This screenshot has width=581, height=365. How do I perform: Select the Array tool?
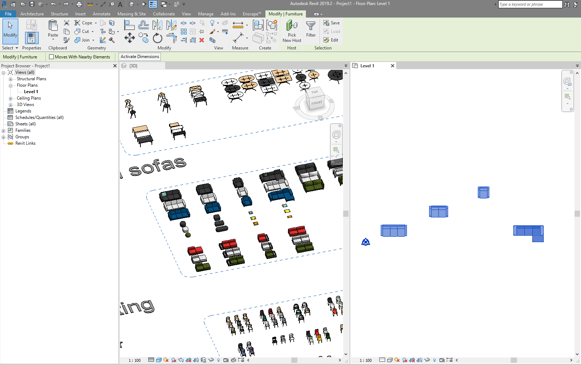(x=184, y=32)
